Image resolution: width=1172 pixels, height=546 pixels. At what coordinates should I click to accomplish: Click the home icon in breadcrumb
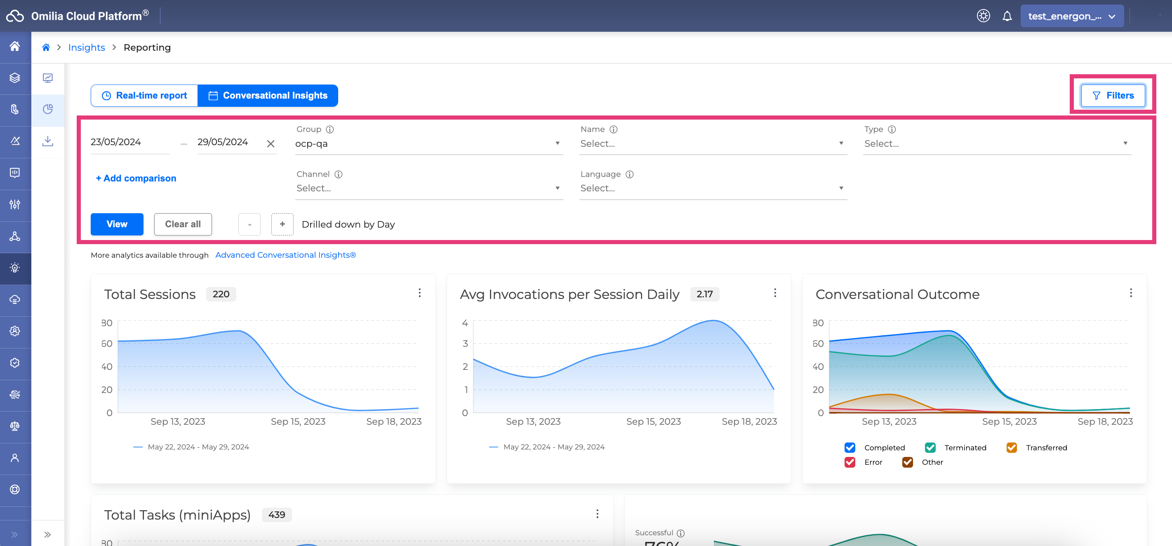tap(46, 47)
